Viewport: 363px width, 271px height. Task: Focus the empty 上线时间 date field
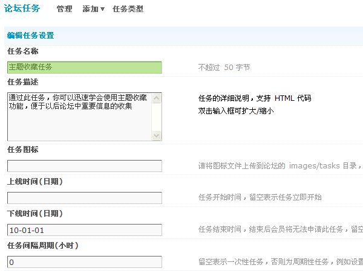(85, 197)
